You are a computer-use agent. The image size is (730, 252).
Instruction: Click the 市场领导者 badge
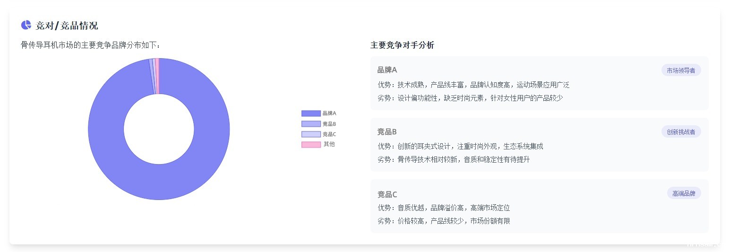[681, 70]
